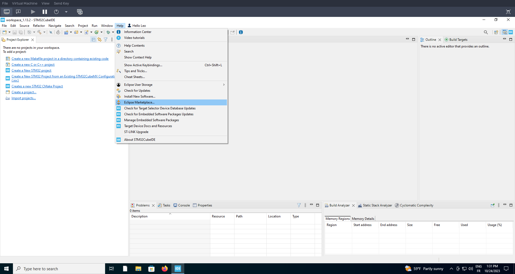The width and height of the screenshot is (515, 274).
Task: Choose Check for Updates menu entry
Action: 171,91
